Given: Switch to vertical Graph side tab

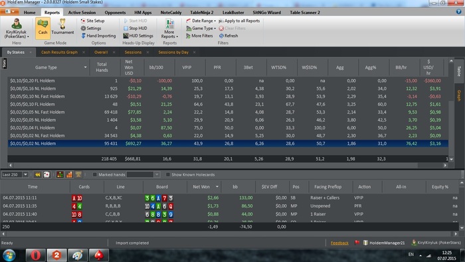Looking at the screenshot, I should [x=459, y=96].
